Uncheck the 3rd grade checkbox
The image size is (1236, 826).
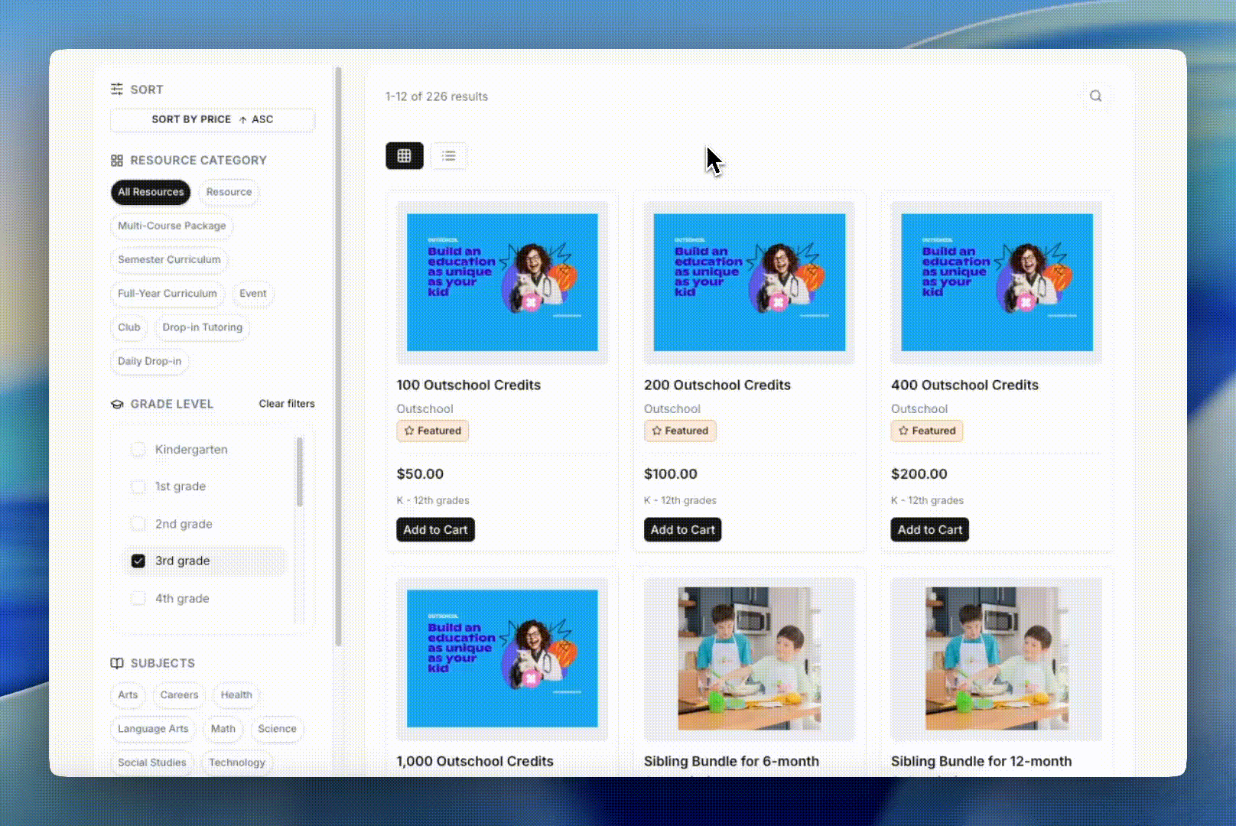click(138, 561)
